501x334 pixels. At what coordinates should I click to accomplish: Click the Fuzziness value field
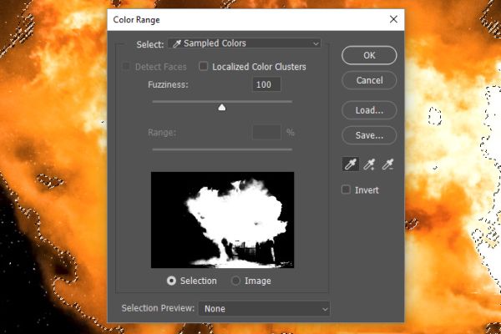[x=266, y=84]
